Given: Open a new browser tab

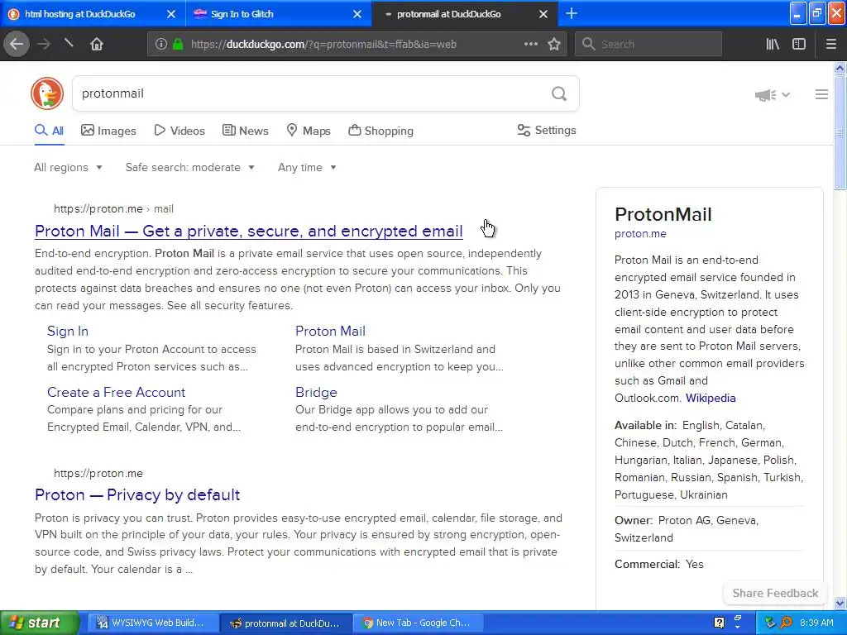Looking at the screenshot, I should [x=572, y=13].
